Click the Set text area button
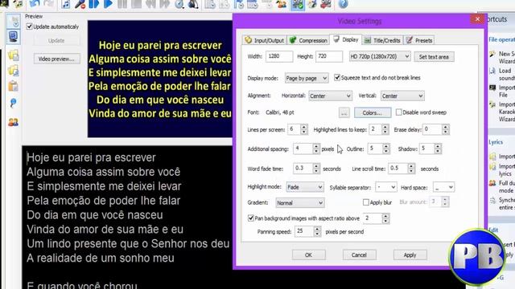Image resolution: width=515 pixels, height=289 pixels. click(434, 57)
